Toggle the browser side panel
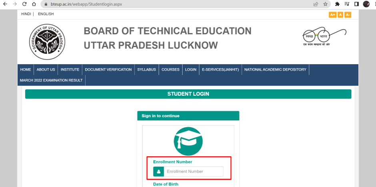This screenshot has height=187, width=376. point(356,4)
